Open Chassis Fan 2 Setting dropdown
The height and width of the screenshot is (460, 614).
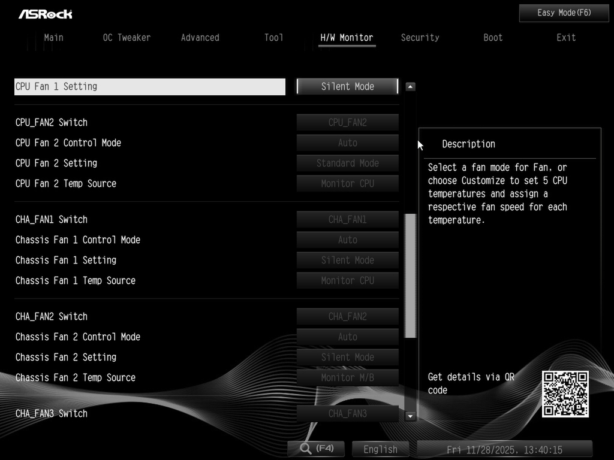(x=348, y=357)
